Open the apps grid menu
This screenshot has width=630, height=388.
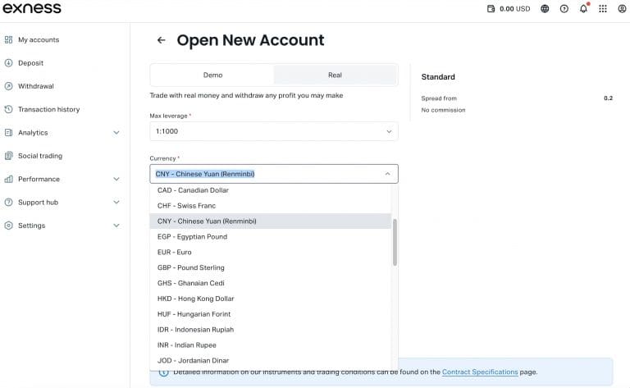tap(603, 9)
